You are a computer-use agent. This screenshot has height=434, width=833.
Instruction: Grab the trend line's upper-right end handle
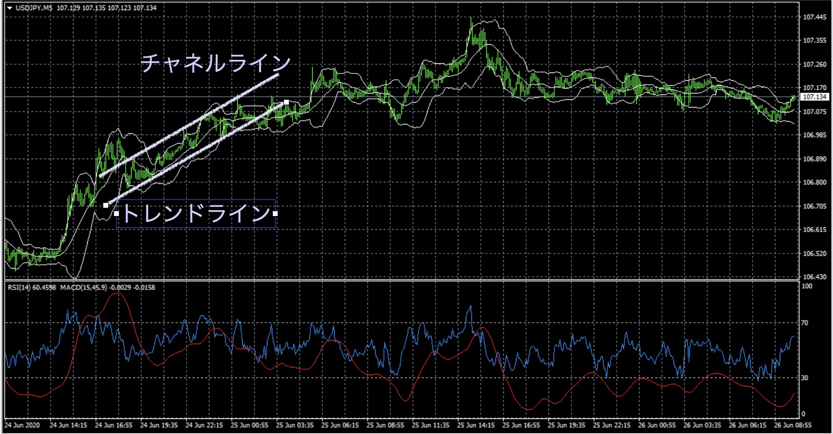click(x=286, y=102)
